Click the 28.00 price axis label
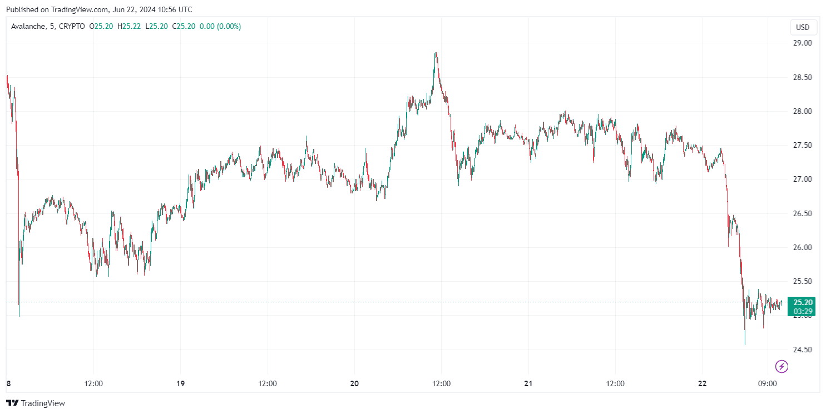The width and height of the screenshot is (826, 414). (803, 111)
